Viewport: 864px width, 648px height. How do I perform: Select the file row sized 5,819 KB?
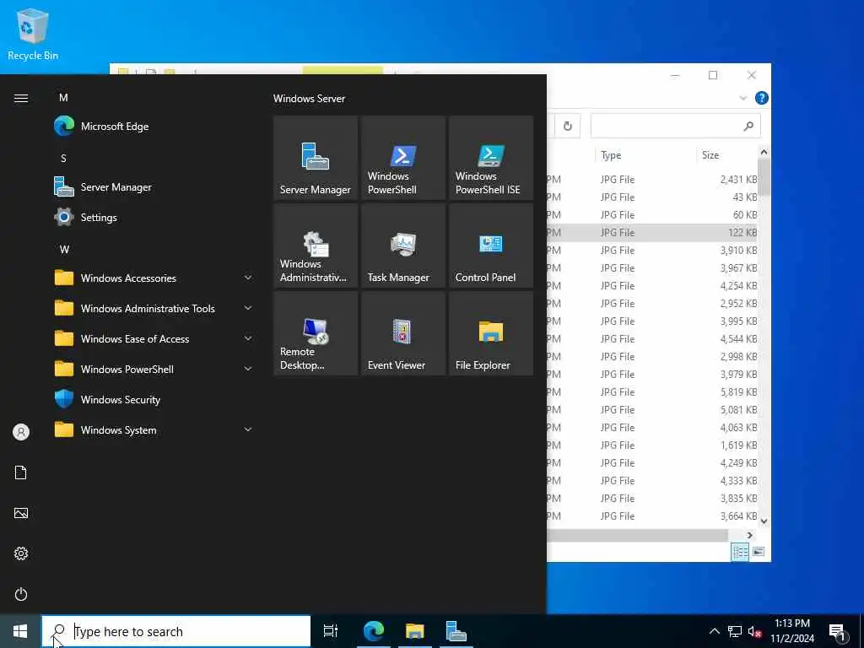(652, 391)
